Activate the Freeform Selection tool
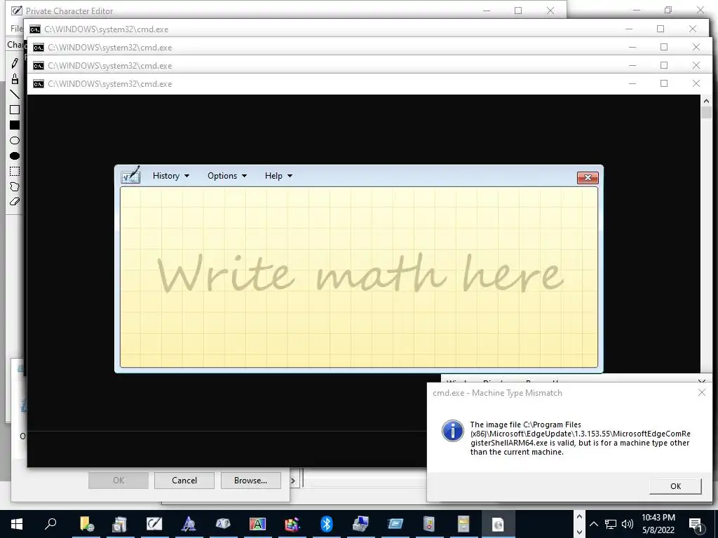 tap(15, 186)
